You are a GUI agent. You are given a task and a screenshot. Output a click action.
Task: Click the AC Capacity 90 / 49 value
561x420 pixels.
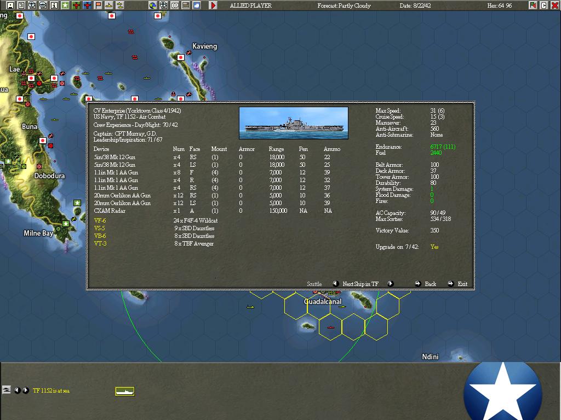click(438, 213)
